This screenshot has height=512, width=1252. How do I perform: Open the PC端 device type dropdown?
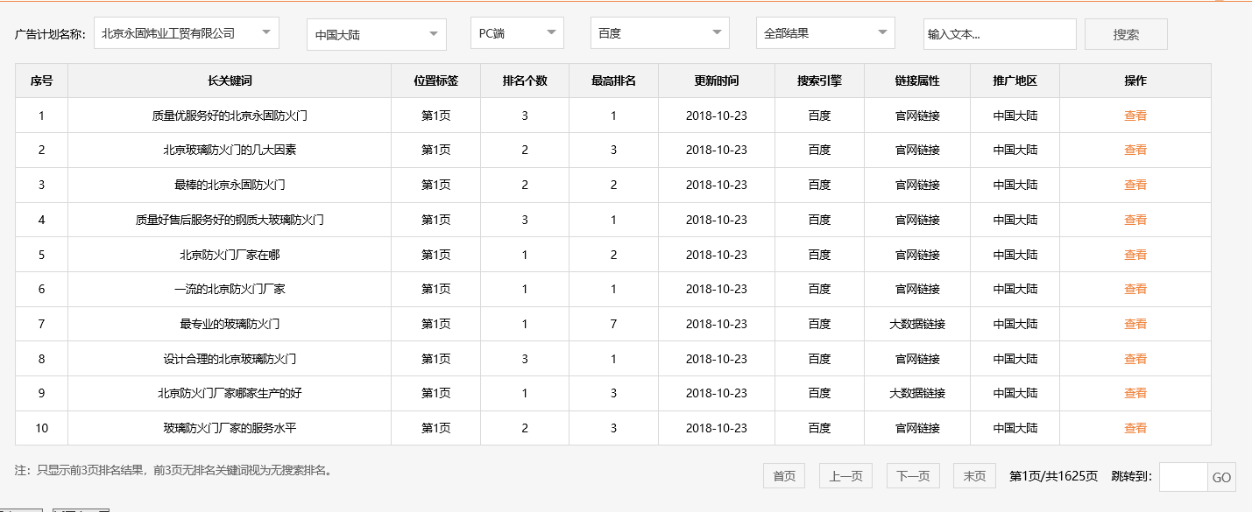click(x=517, y=32)
